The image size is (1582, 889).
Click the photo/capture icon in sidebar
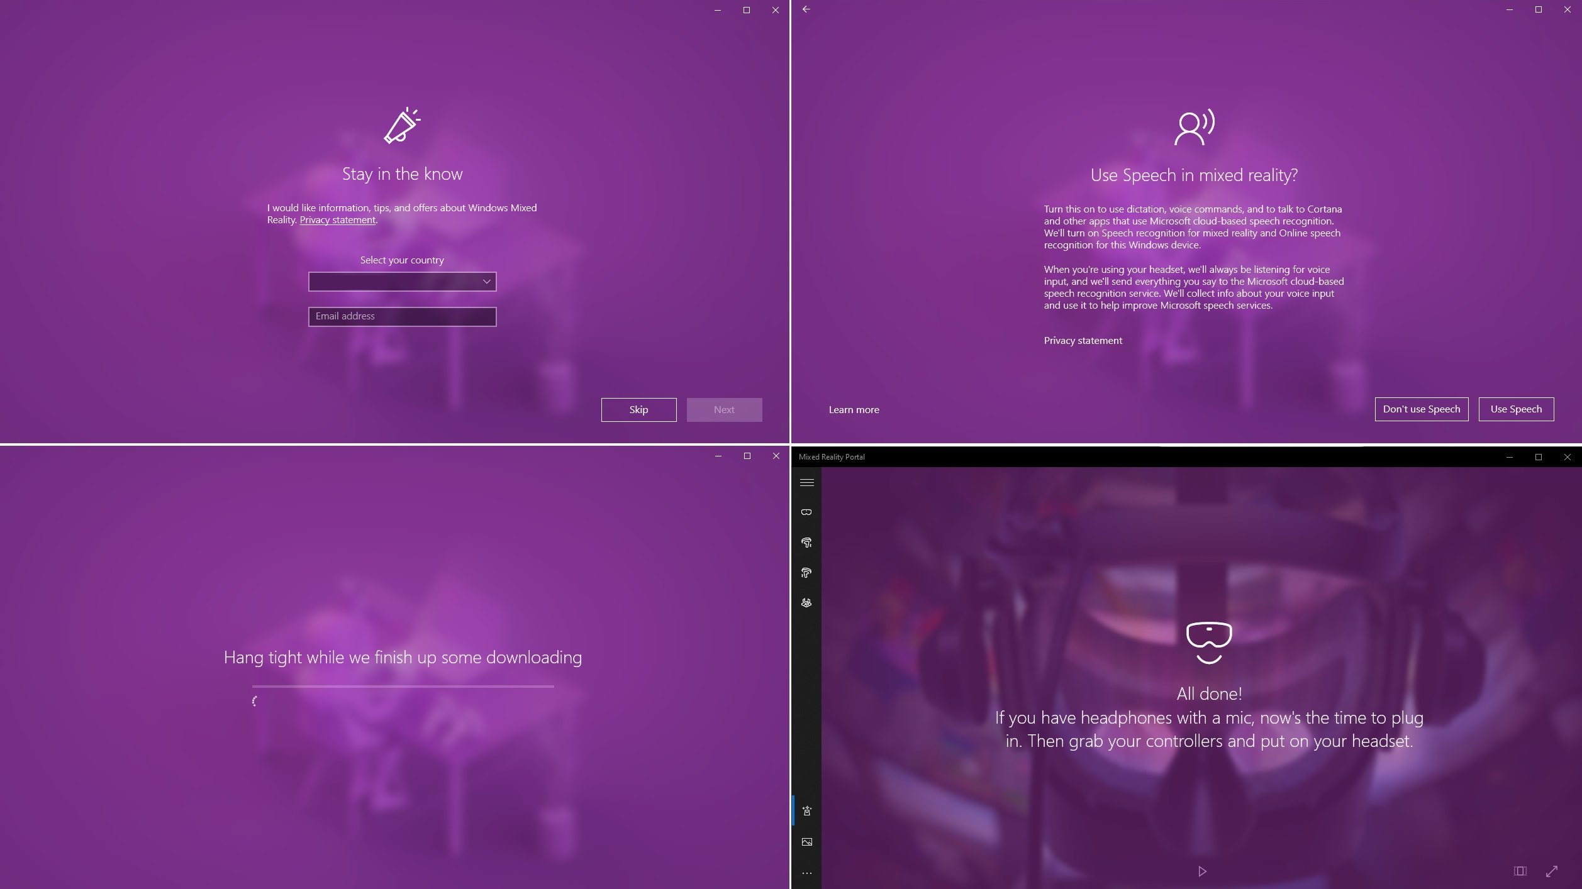point(806,842)
